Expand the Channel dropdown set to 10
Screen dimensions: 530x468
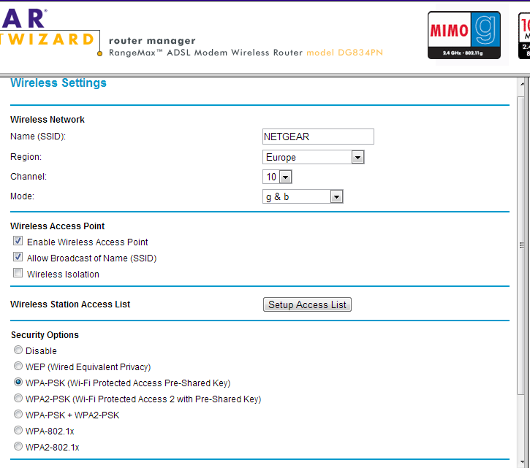click(277, 177)
